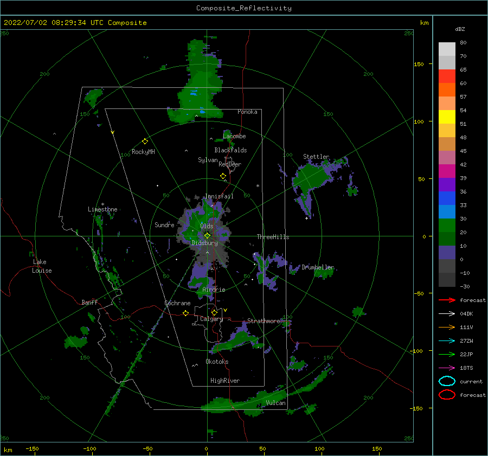
Task: Click the dBZ heading above the color scale
Action: [x=460, y=29]
